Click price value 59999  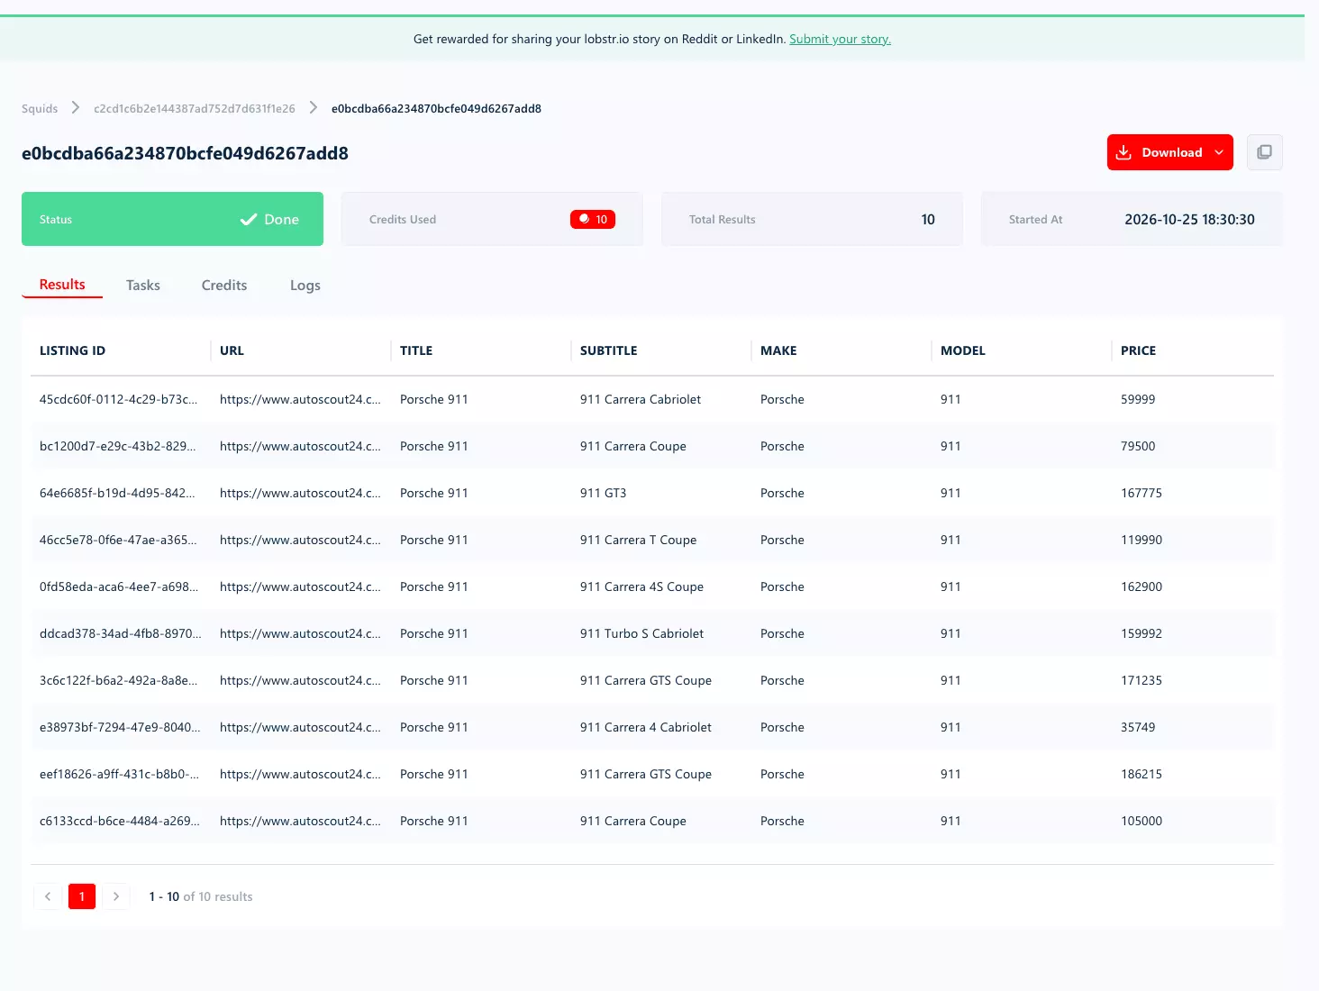coord(1138,399)
